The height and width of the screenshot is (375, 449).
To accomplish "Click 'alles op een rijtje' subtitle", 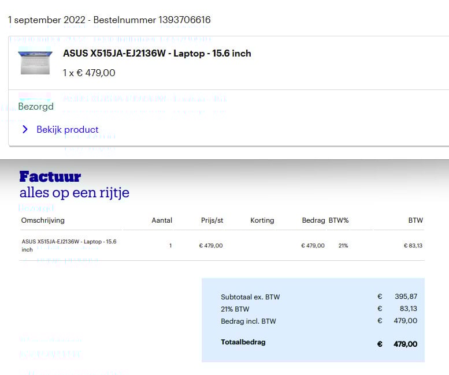I will 75,193.
